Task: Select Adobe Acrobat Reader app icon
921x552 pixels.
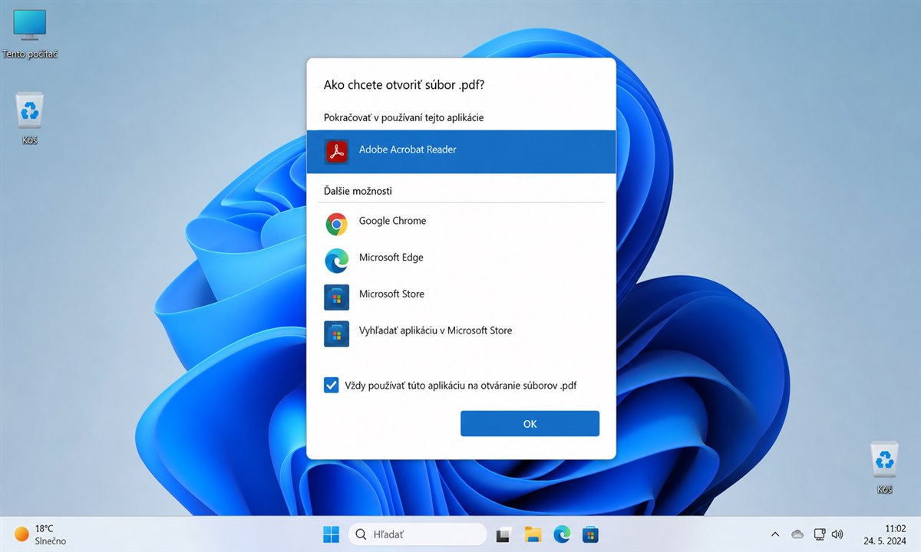Action: (336, 151)
